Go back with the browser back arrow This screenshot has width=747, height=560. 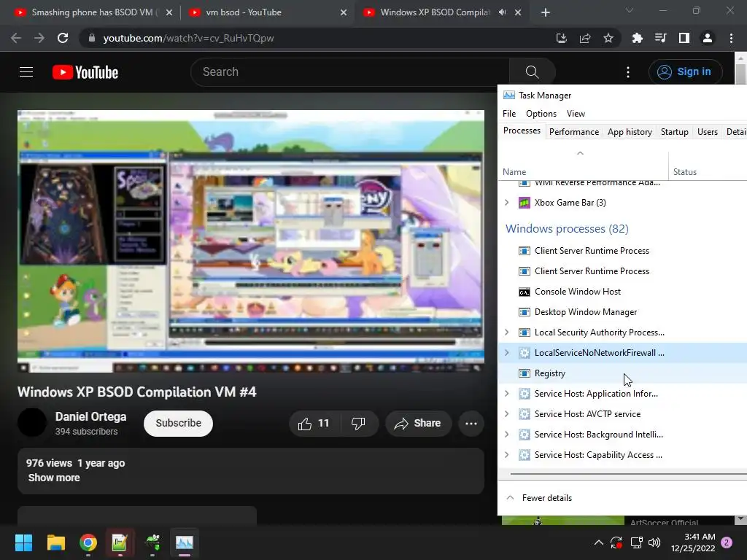click(16, 38)
